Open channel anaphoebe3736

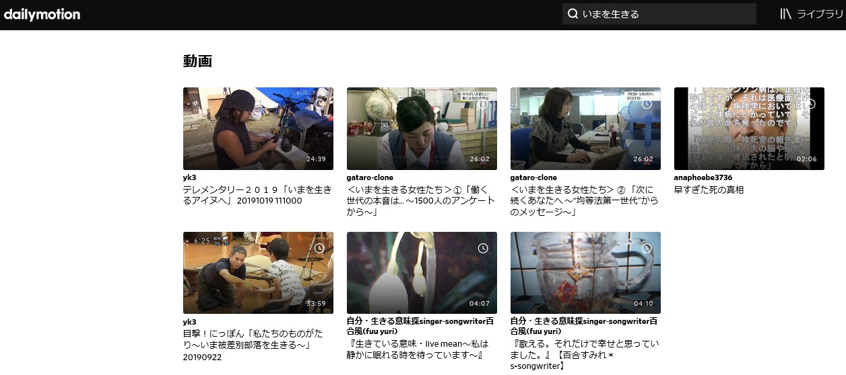point(703,177)
